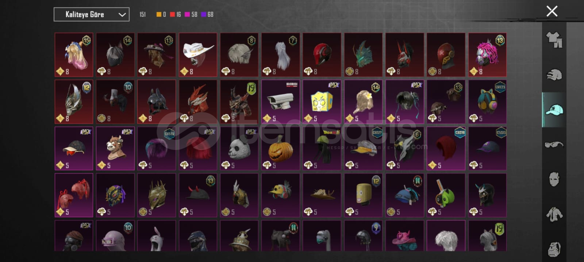The height and width of the screenshot is (262, 584).
Task: Select the jack-o-lantern pumpkin head item
Action: pyautogui.click(x=281, y=148)
